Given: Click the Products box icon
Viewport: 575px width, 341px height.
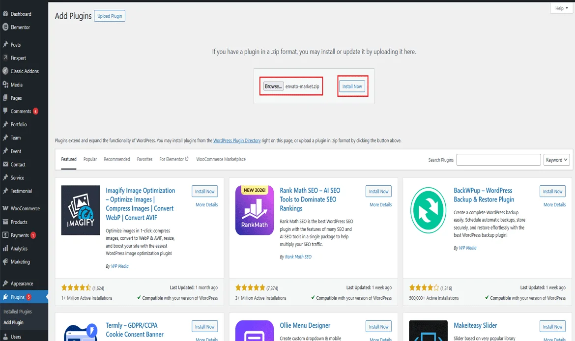Looking at the screenshot, I should [x=5, y=222].
